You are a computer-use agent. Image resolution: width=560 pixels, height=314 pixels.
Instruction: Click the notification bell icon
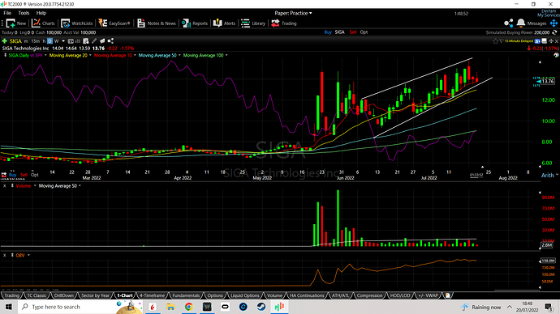tap(521, 23)
